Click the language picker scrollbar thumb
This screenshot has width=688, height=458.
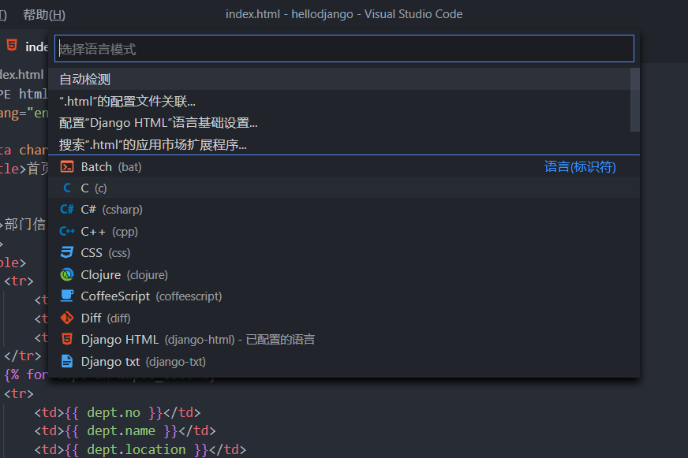click(635, 100)
